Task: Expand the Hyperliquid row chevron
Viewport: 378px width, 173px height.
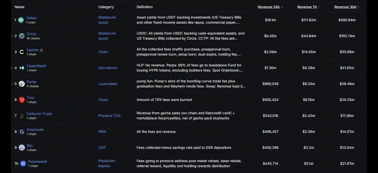Action: 12,68
